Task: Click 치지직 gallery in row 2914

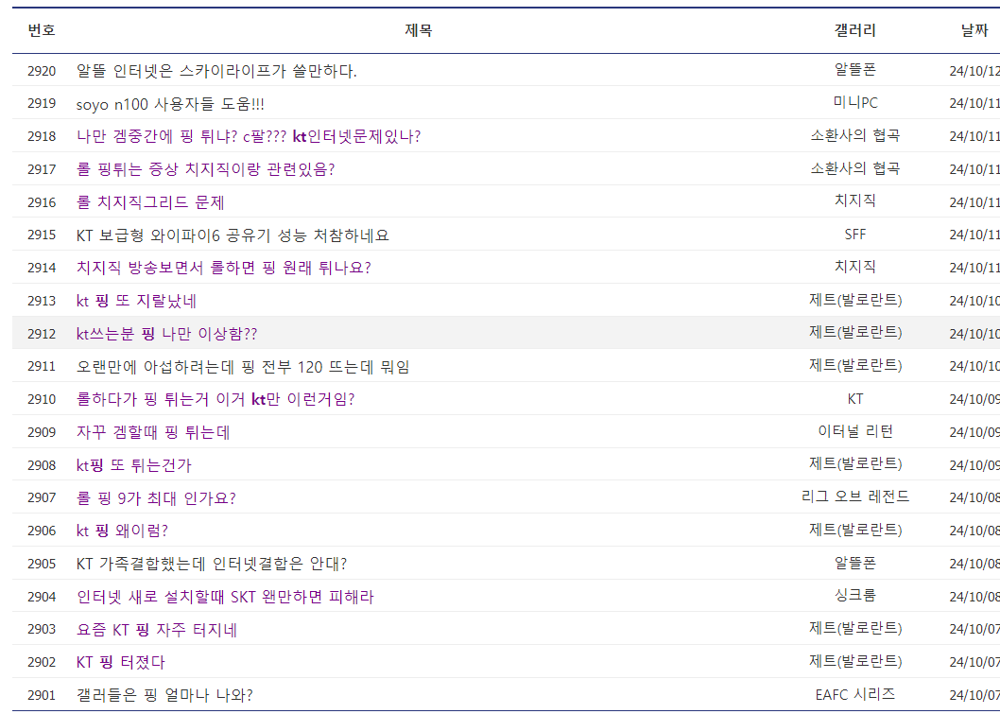Action: pos(855,267)
